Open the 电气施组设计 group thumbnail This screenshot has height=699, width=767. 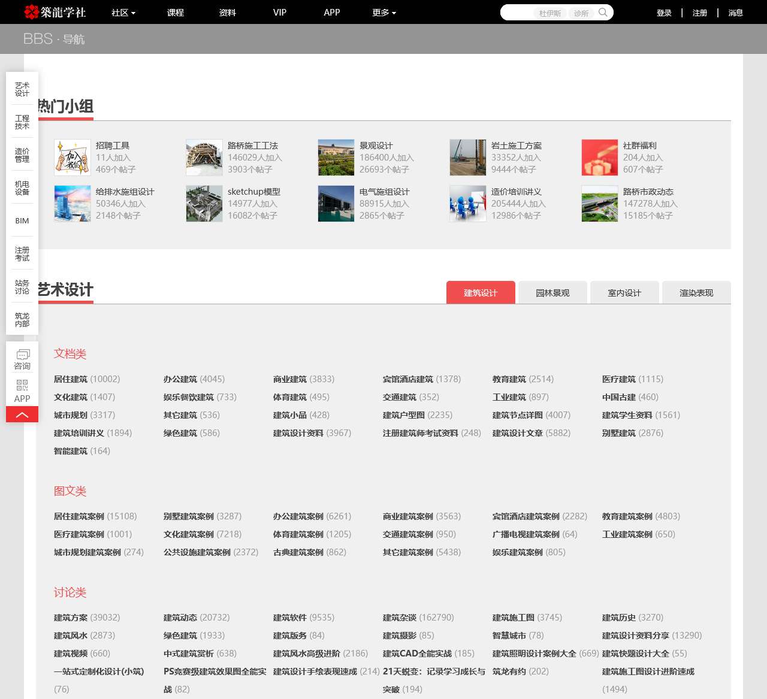click(336, 204)
